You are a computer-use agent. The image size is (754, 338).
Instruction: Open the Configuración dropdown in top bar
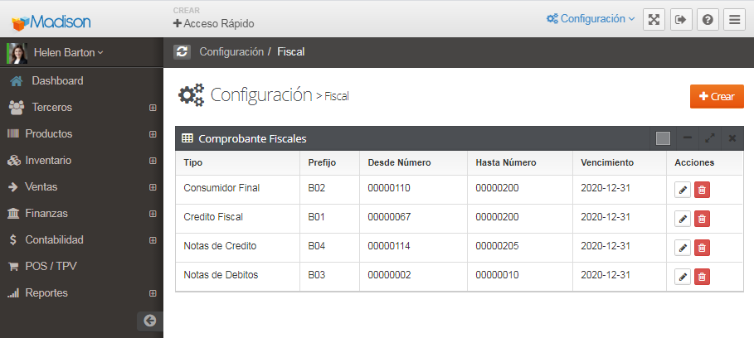(591, 19)
